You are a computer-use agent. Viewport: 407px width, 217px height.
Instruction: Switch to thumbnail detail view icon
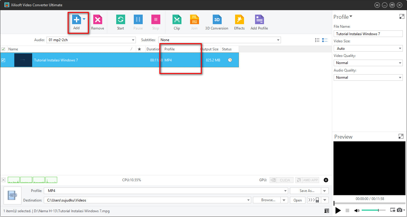coord(325,40)
